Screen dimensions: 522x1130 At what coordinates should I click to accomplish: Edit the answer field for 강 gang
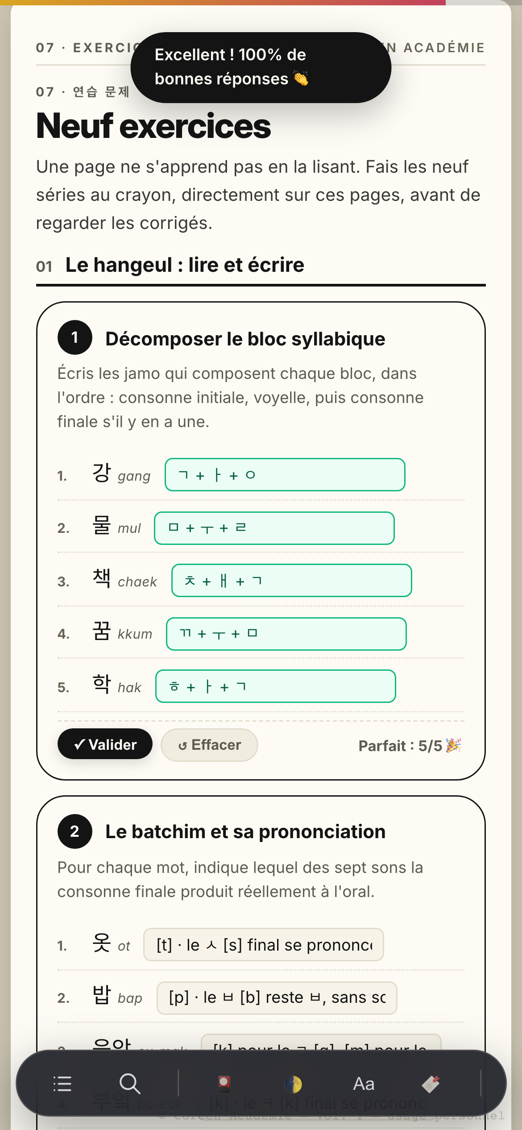coord(285,474)
